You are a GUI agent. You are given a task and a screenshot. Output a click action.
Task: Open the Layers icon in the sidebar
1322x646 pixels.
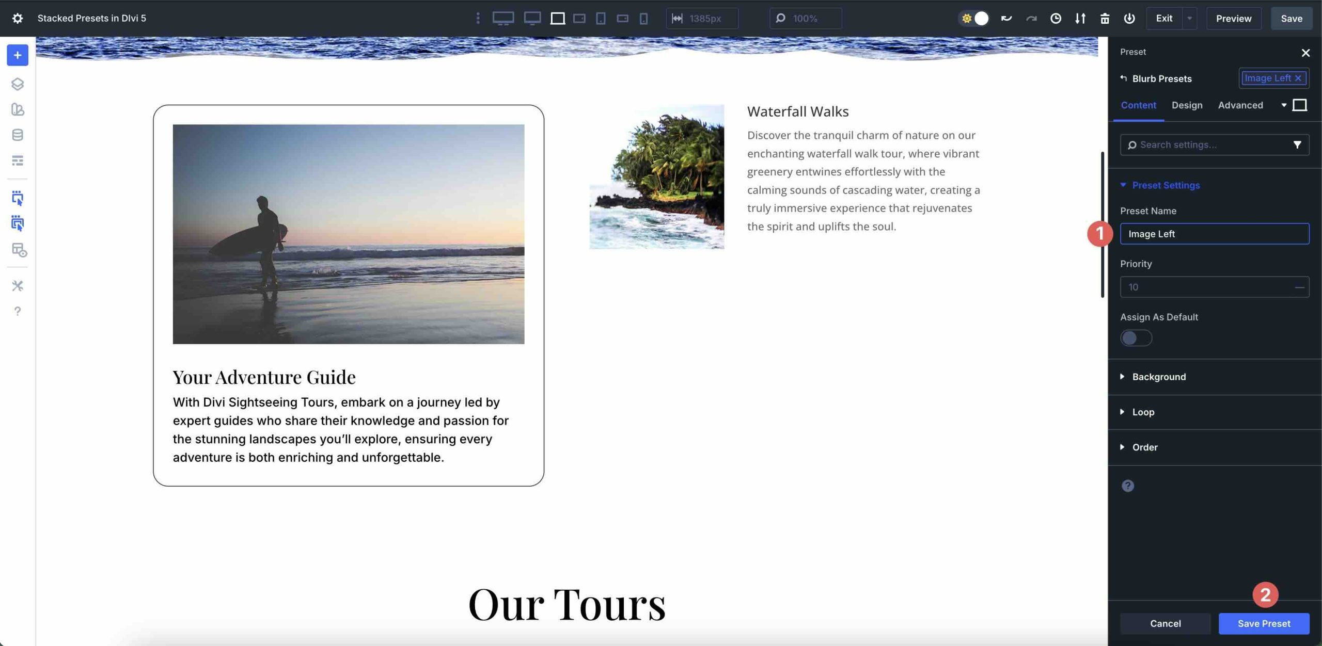(x=17, y=84)
